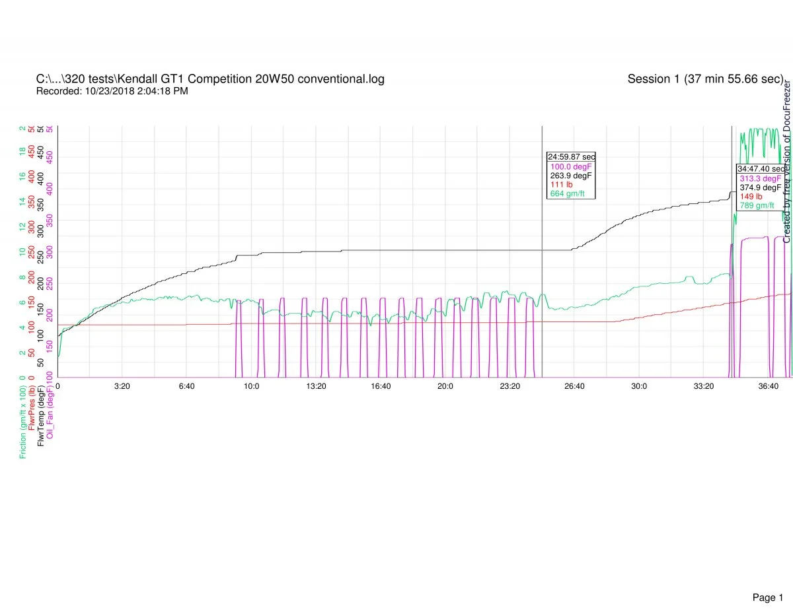Click the Recorded date and time text
Viewport: 793px width, 612px height.
(x=112, y=91)
